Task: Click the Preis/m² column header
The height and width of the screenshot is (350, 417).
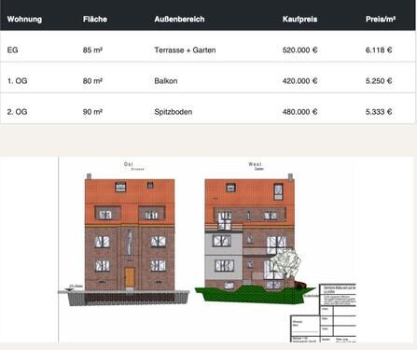Action: click(381, 20)
